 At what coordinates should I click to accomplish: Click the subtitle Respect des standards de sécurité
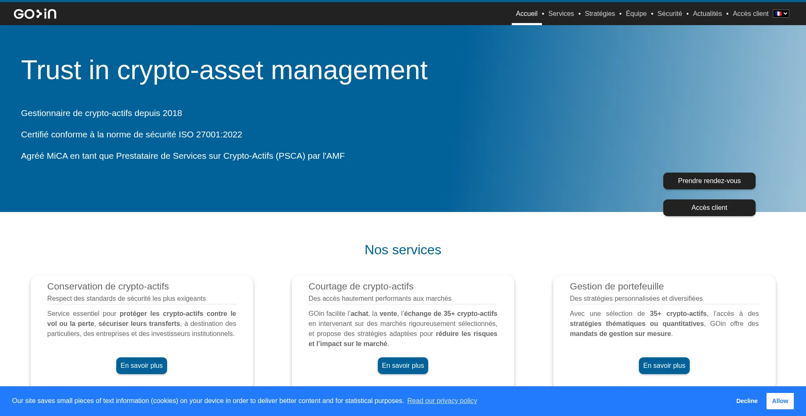[126, 299]
